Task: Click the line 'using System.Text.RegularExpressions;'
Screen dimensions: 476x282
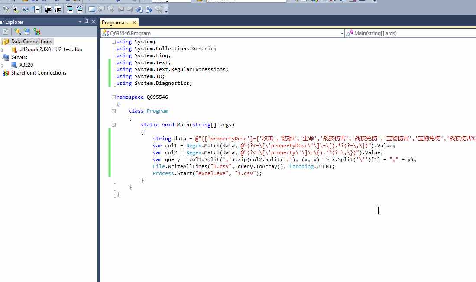Action: point(172,69)
